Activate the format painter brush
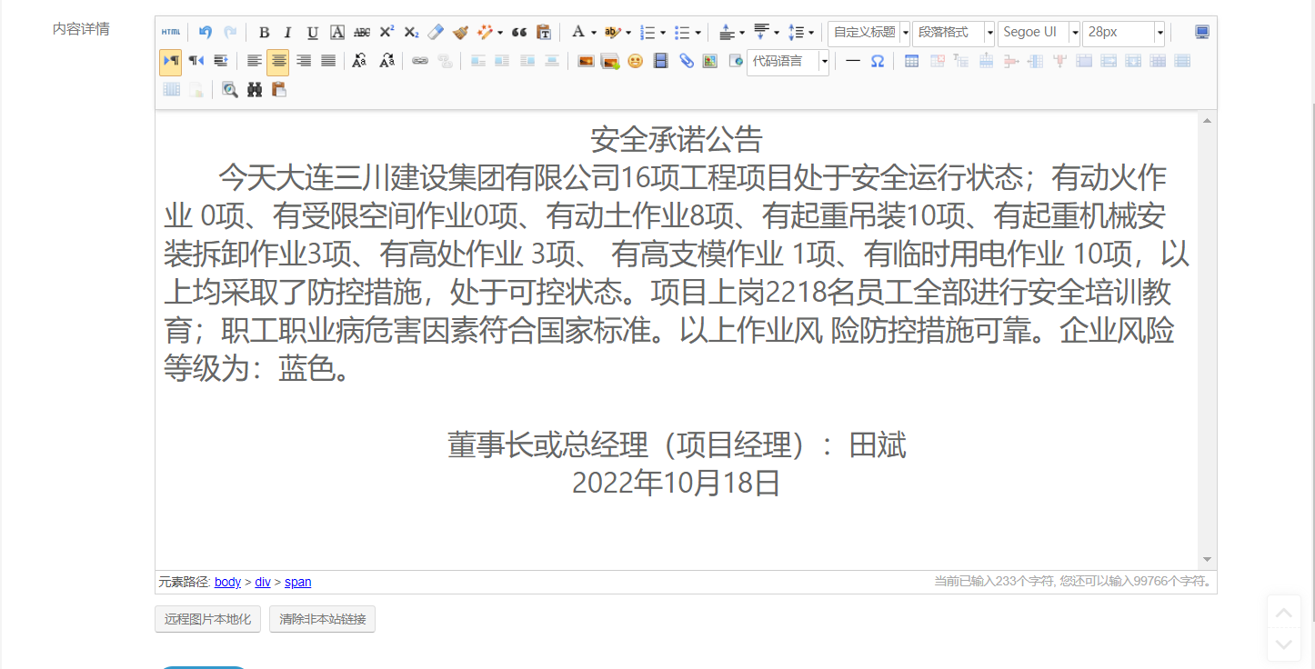1315x669 pixels. [460, 33]
